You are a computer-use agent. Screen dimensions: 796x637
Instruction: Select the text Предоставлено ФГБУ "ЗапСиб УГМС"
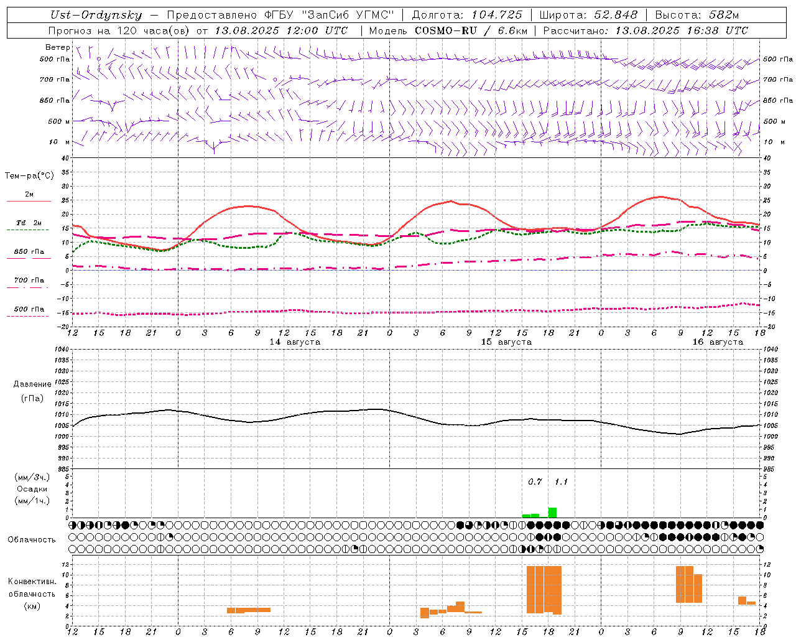tap(281, 15)
